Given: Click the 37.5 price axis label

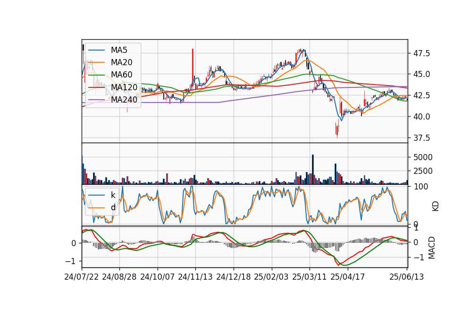Looking at the screenshot, I should click(422, 138).
